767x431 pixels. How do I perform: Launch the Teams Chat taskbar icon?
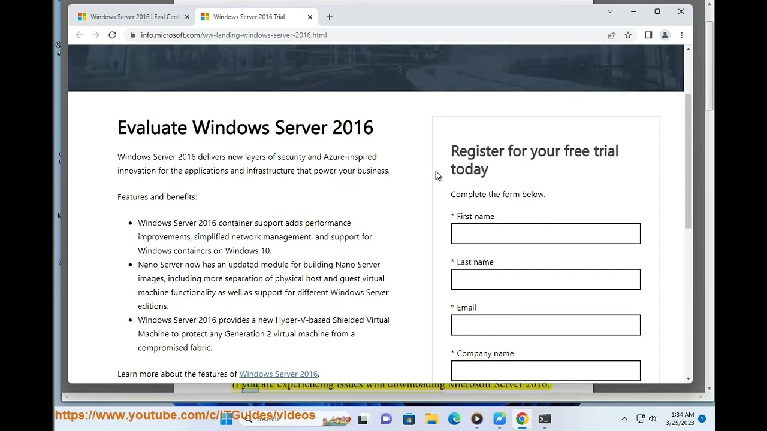pyautogui.click(x=386, y=419)
